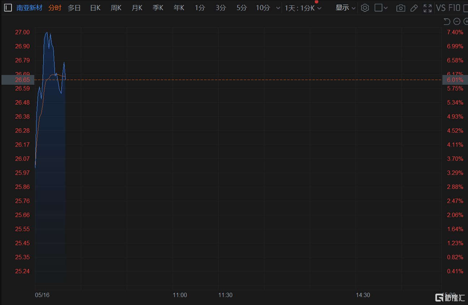Viewport: 468px width, 305px height.
Task: Select the 周K weekly candlestick tab
Action: click(x=116, y=8)
